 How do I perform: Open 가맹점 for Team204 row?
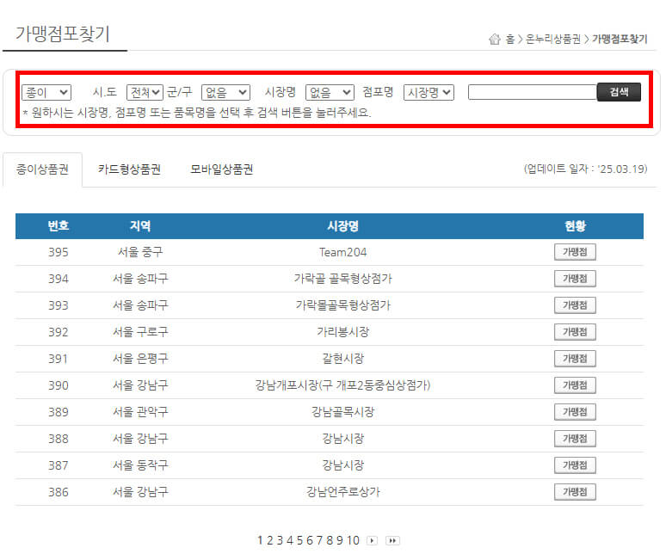point(575,252)
